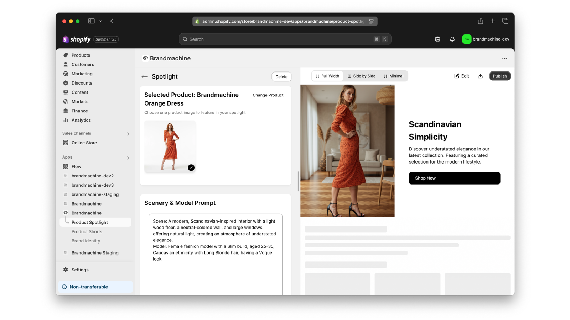The height and width of the screenshot is (320, 570).
Task: Go back with Spotlight back arrow
Action: (x=144, y=76)
